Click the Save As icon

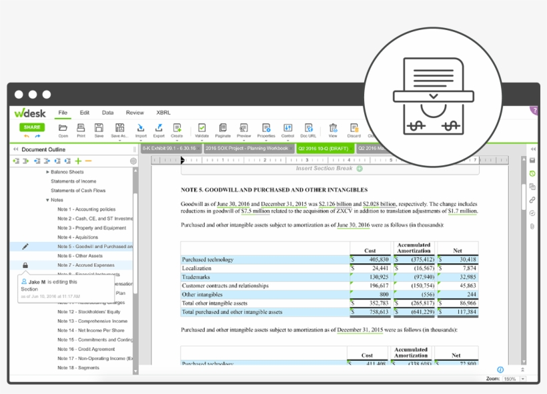[x=119, y=127]
